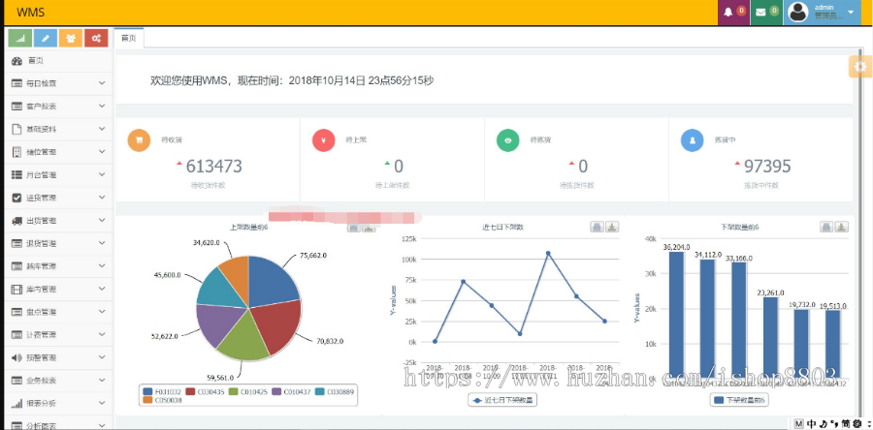The width and height of the screenshot is (873, 430).
Task: Click the speaker icon beside 预警管理
Action: pos(16,357)
